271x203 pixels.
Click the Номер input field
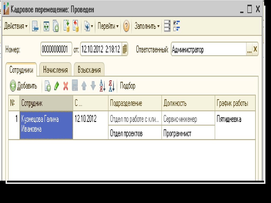[56, 49]
